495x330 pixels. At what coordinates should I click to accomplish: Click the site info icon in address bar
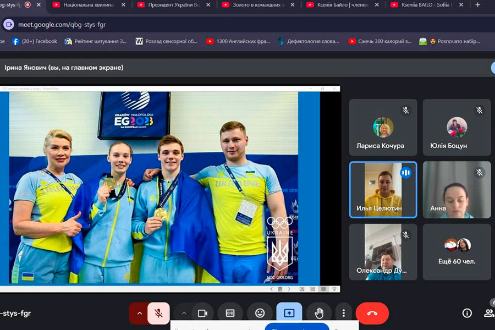pos(9,25)
